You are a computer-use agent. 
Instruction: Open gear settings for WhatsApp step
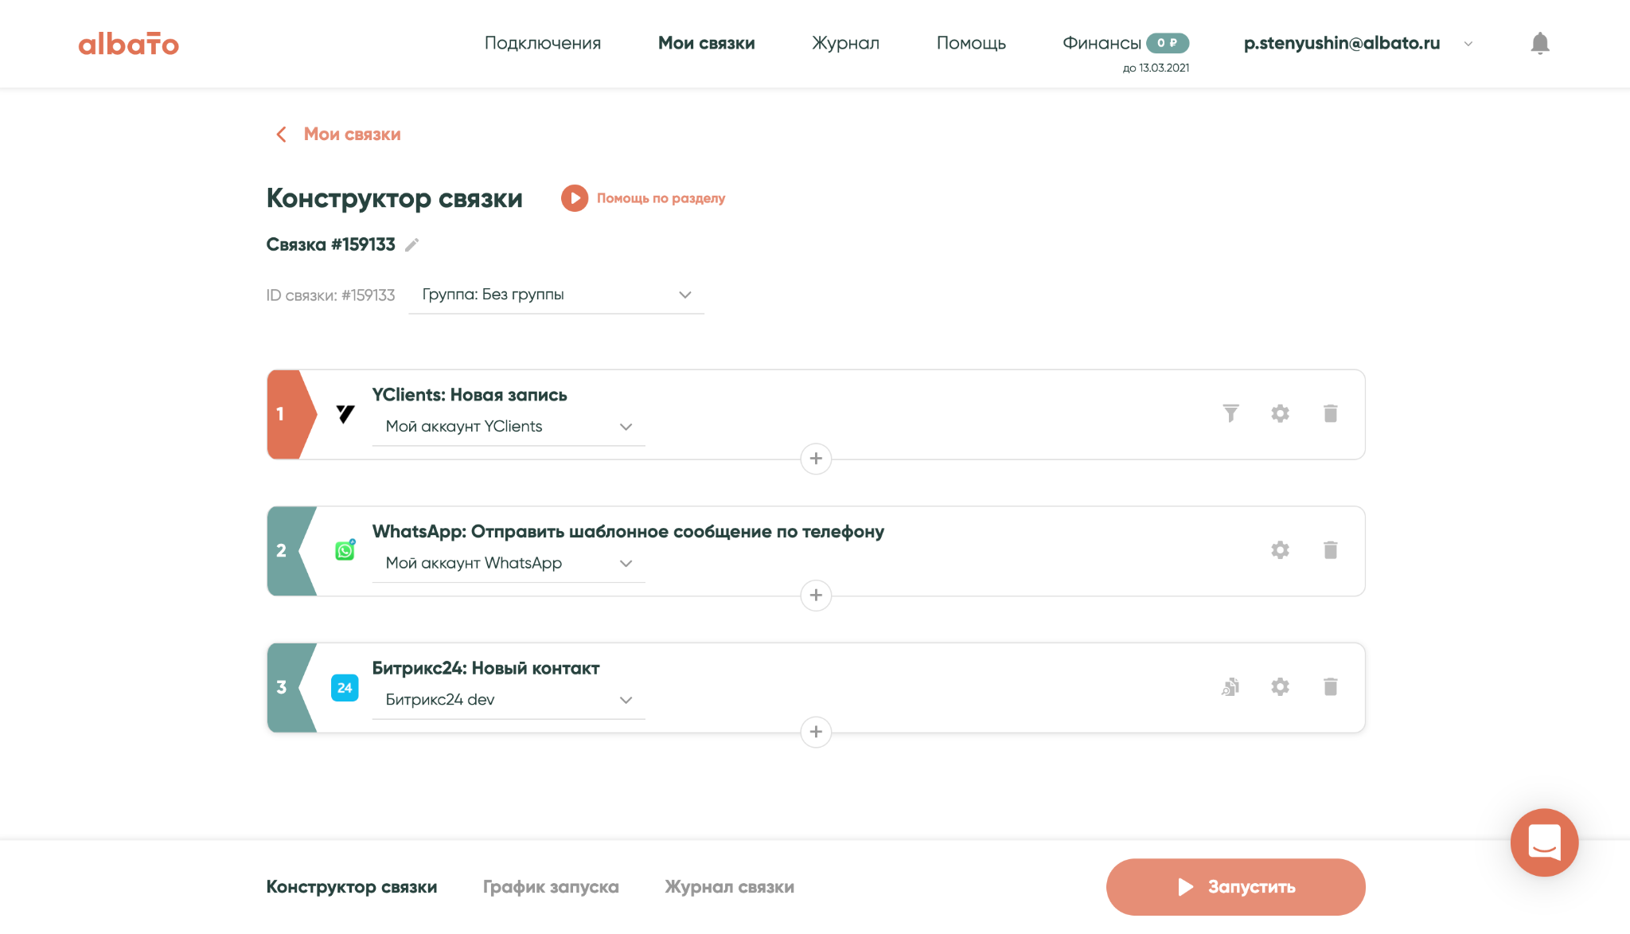(x=1280, y=550)
